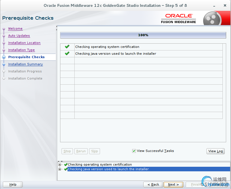Go to the Welcome step
The width and height of the screenshot is (231, 189).
(x=15, y=29)
